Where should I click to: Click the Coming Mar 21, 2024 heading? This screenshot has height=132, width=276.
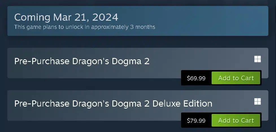click(66, 17)
